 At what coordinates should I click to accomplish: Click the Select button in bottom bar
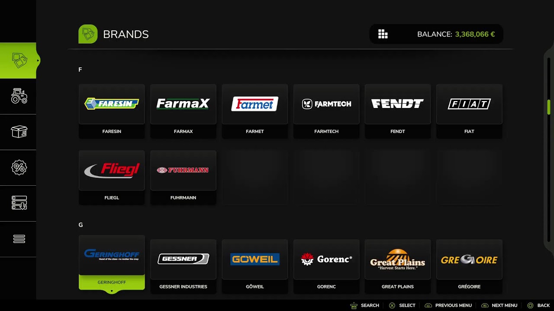402,305
